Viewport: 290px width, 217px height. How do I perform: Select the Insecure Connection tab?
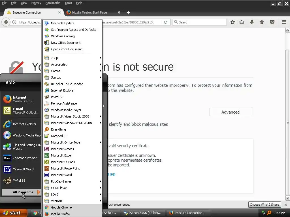(x=34, y=12)
